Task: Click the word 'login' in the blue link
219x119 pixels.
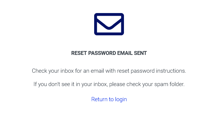Action: [x=121, y=100]
